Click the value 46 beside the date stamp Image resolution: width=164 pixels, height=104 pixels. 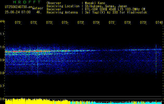[39, 12]
